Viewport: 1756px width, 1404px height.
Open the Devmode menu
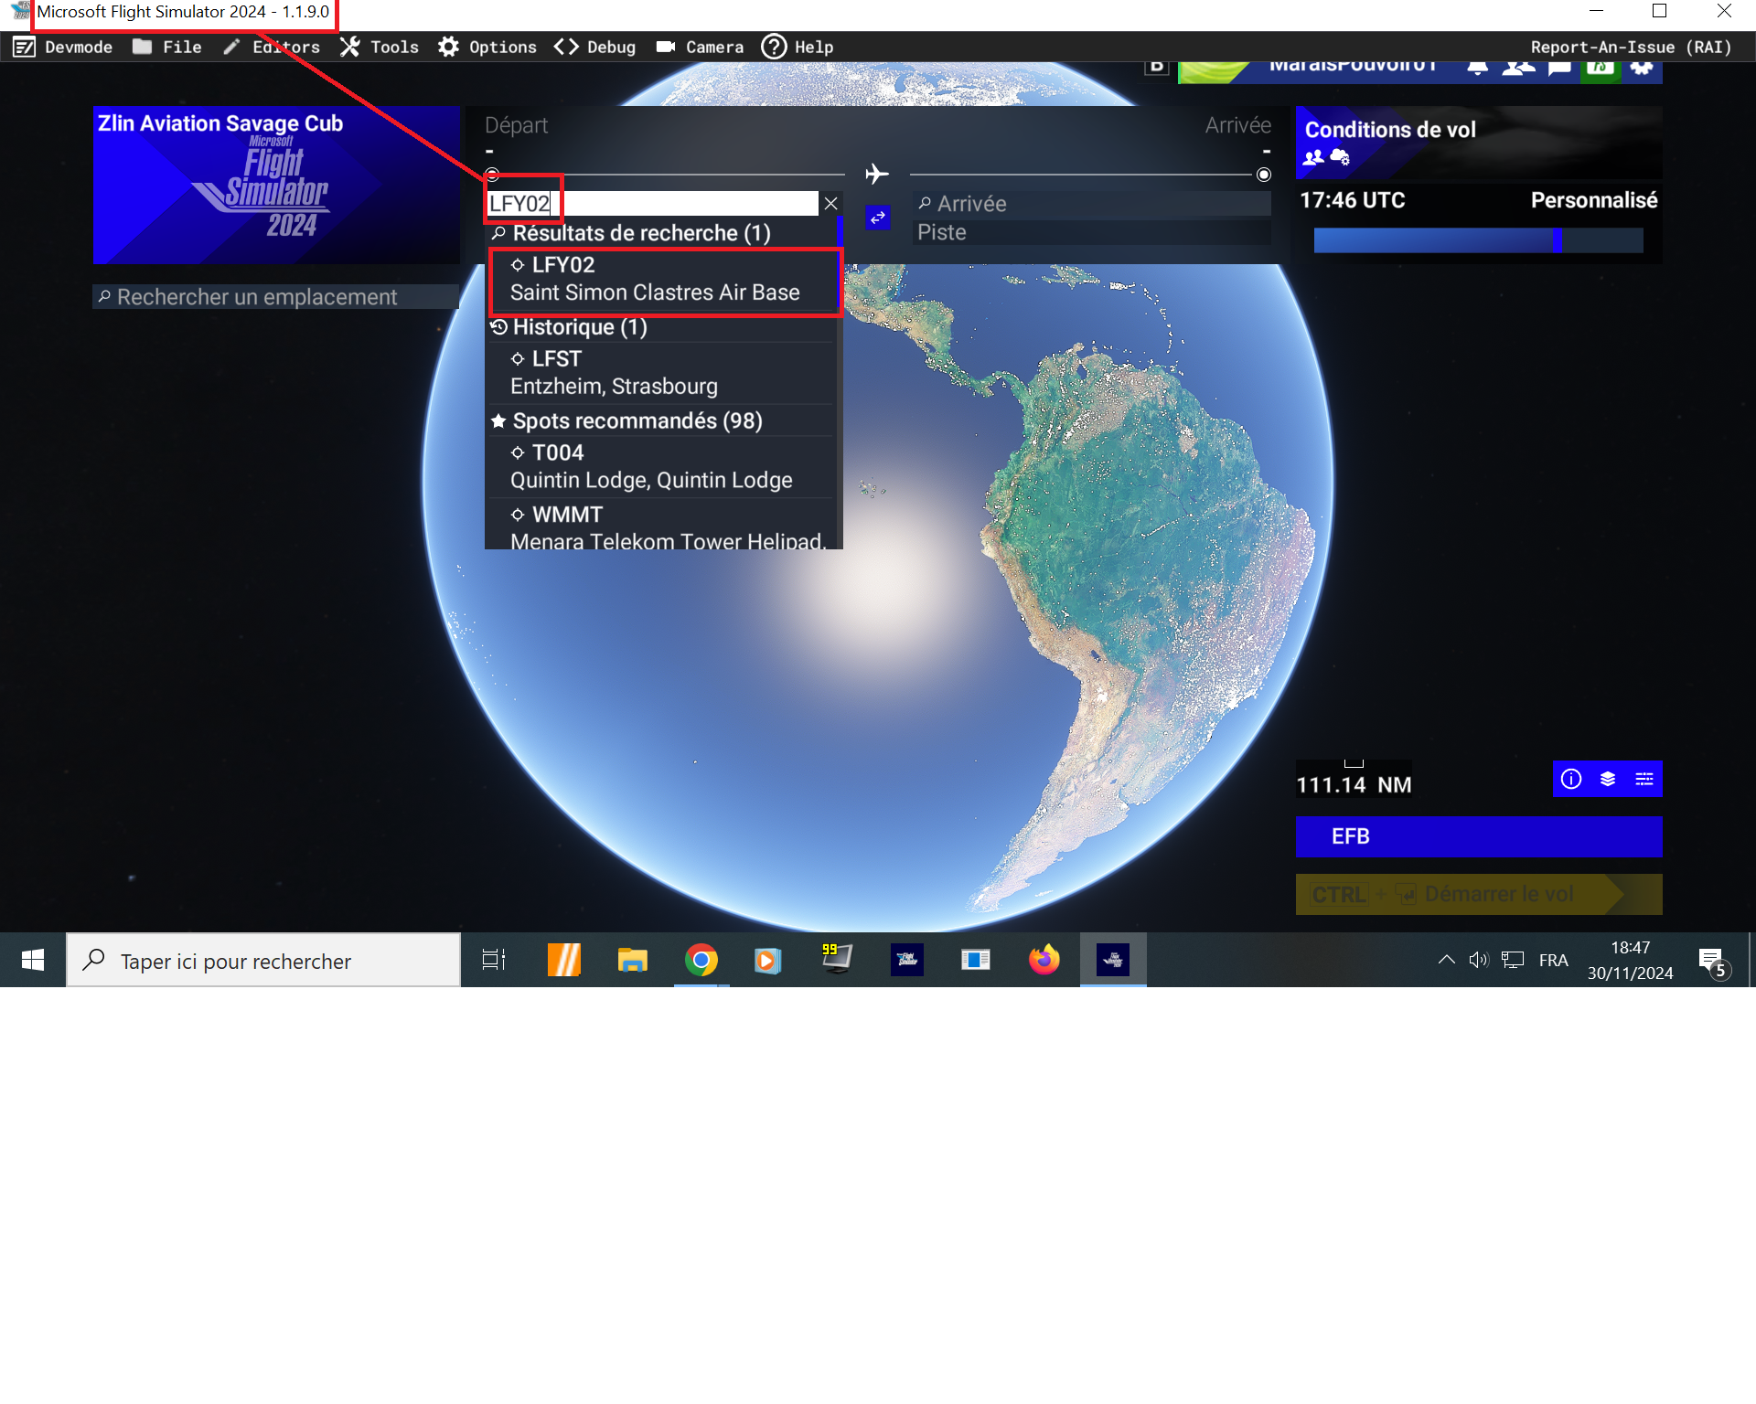64,47
